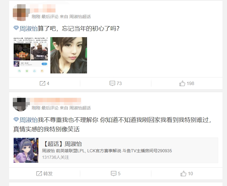Screen dimensions: 227x186
Task: Open 周淑怡 topic link in second post
Action: (28, 120)
